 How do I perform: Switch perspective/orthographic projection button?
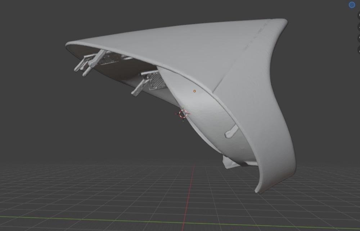click(x=359, y=50)
